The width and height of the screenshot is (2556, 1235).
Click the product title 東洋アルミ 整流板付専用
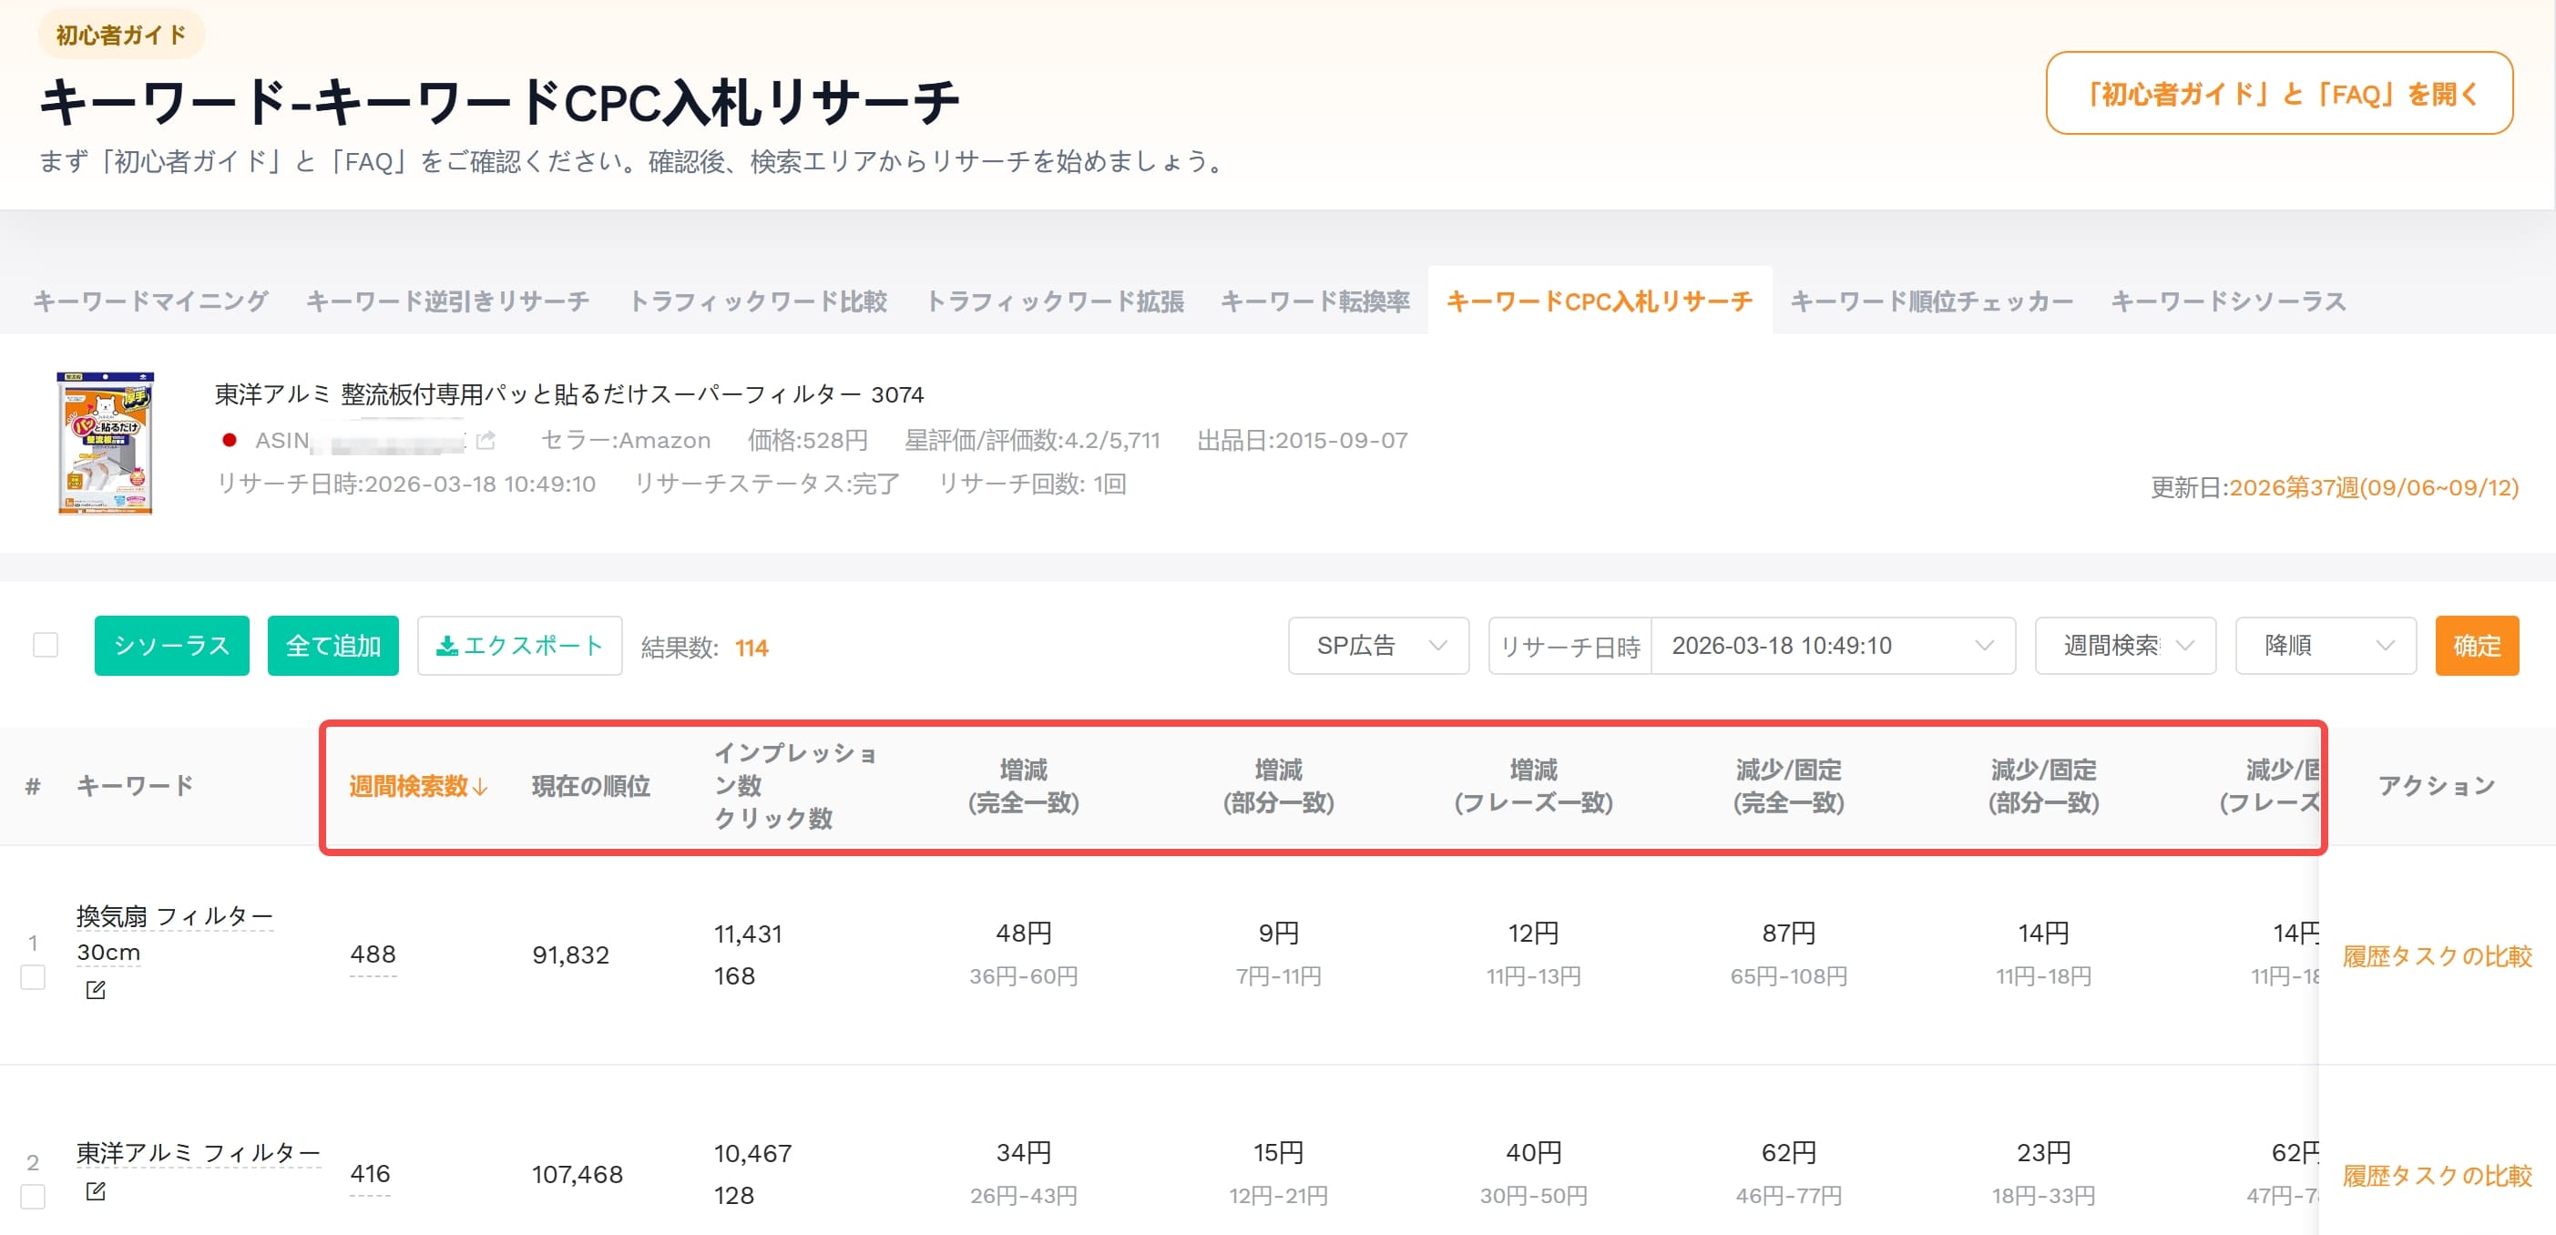pos(568,394)
